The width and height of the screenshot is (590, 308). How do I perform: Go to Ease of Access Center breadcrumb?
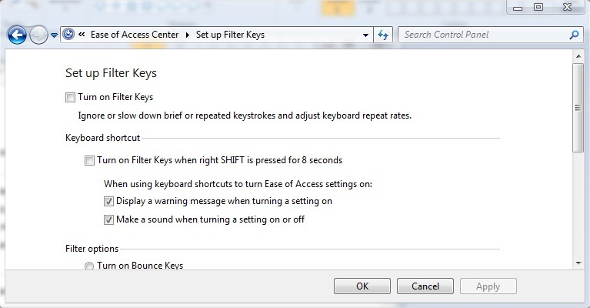(x=134, y=35)
